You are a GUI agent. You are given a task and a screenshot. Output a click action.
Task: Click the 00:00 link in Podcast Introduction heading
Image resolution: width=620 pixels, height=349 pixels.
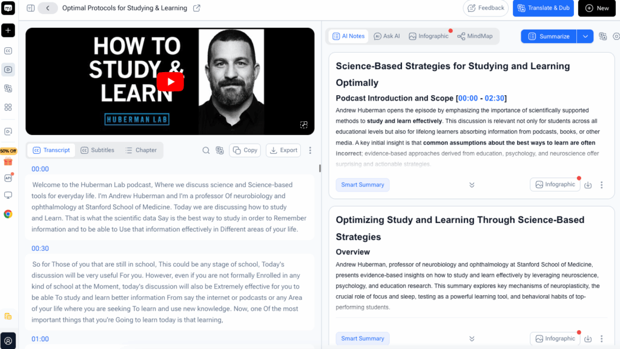(x=468, y=98)
